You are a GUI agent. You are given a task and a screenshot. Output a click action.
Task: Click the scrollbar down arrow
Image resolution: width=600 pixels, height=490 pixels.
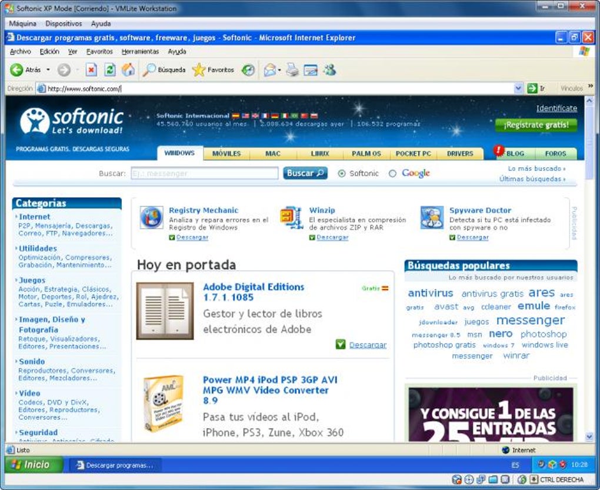(589, 436)
